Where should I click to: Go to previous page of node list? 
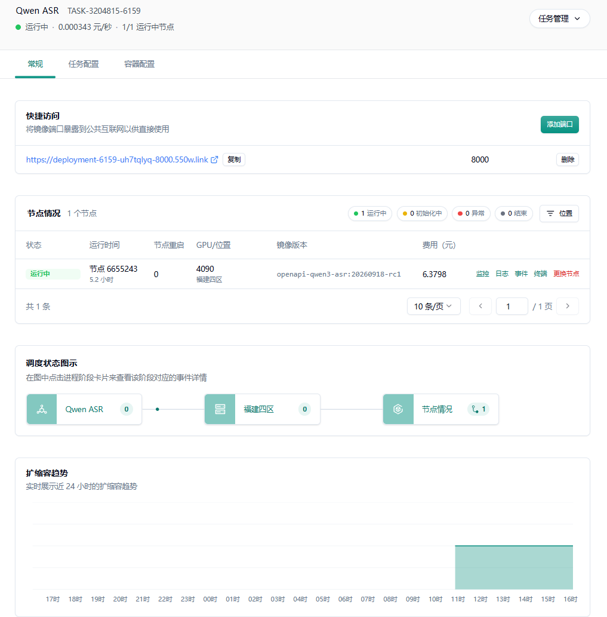[x=480, y=306]
